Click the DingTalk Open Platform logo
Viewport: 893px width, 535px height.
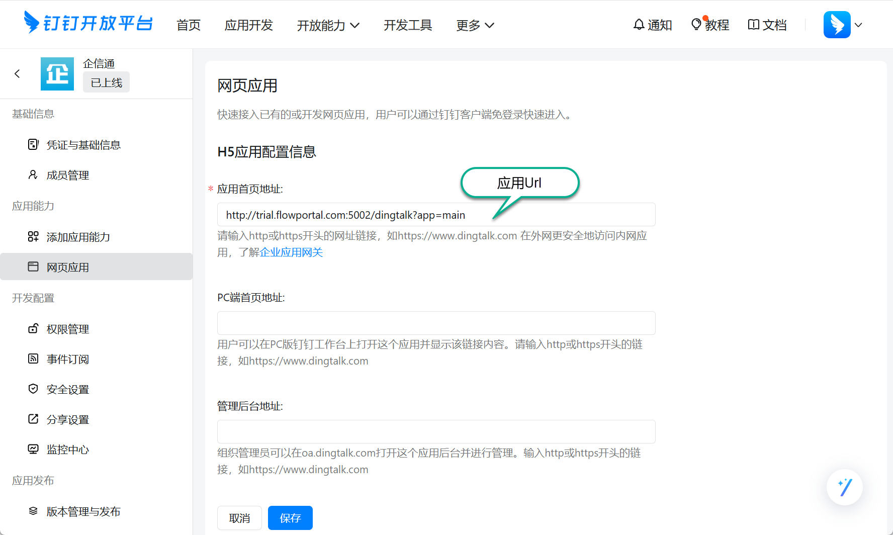tap(88, 23)
